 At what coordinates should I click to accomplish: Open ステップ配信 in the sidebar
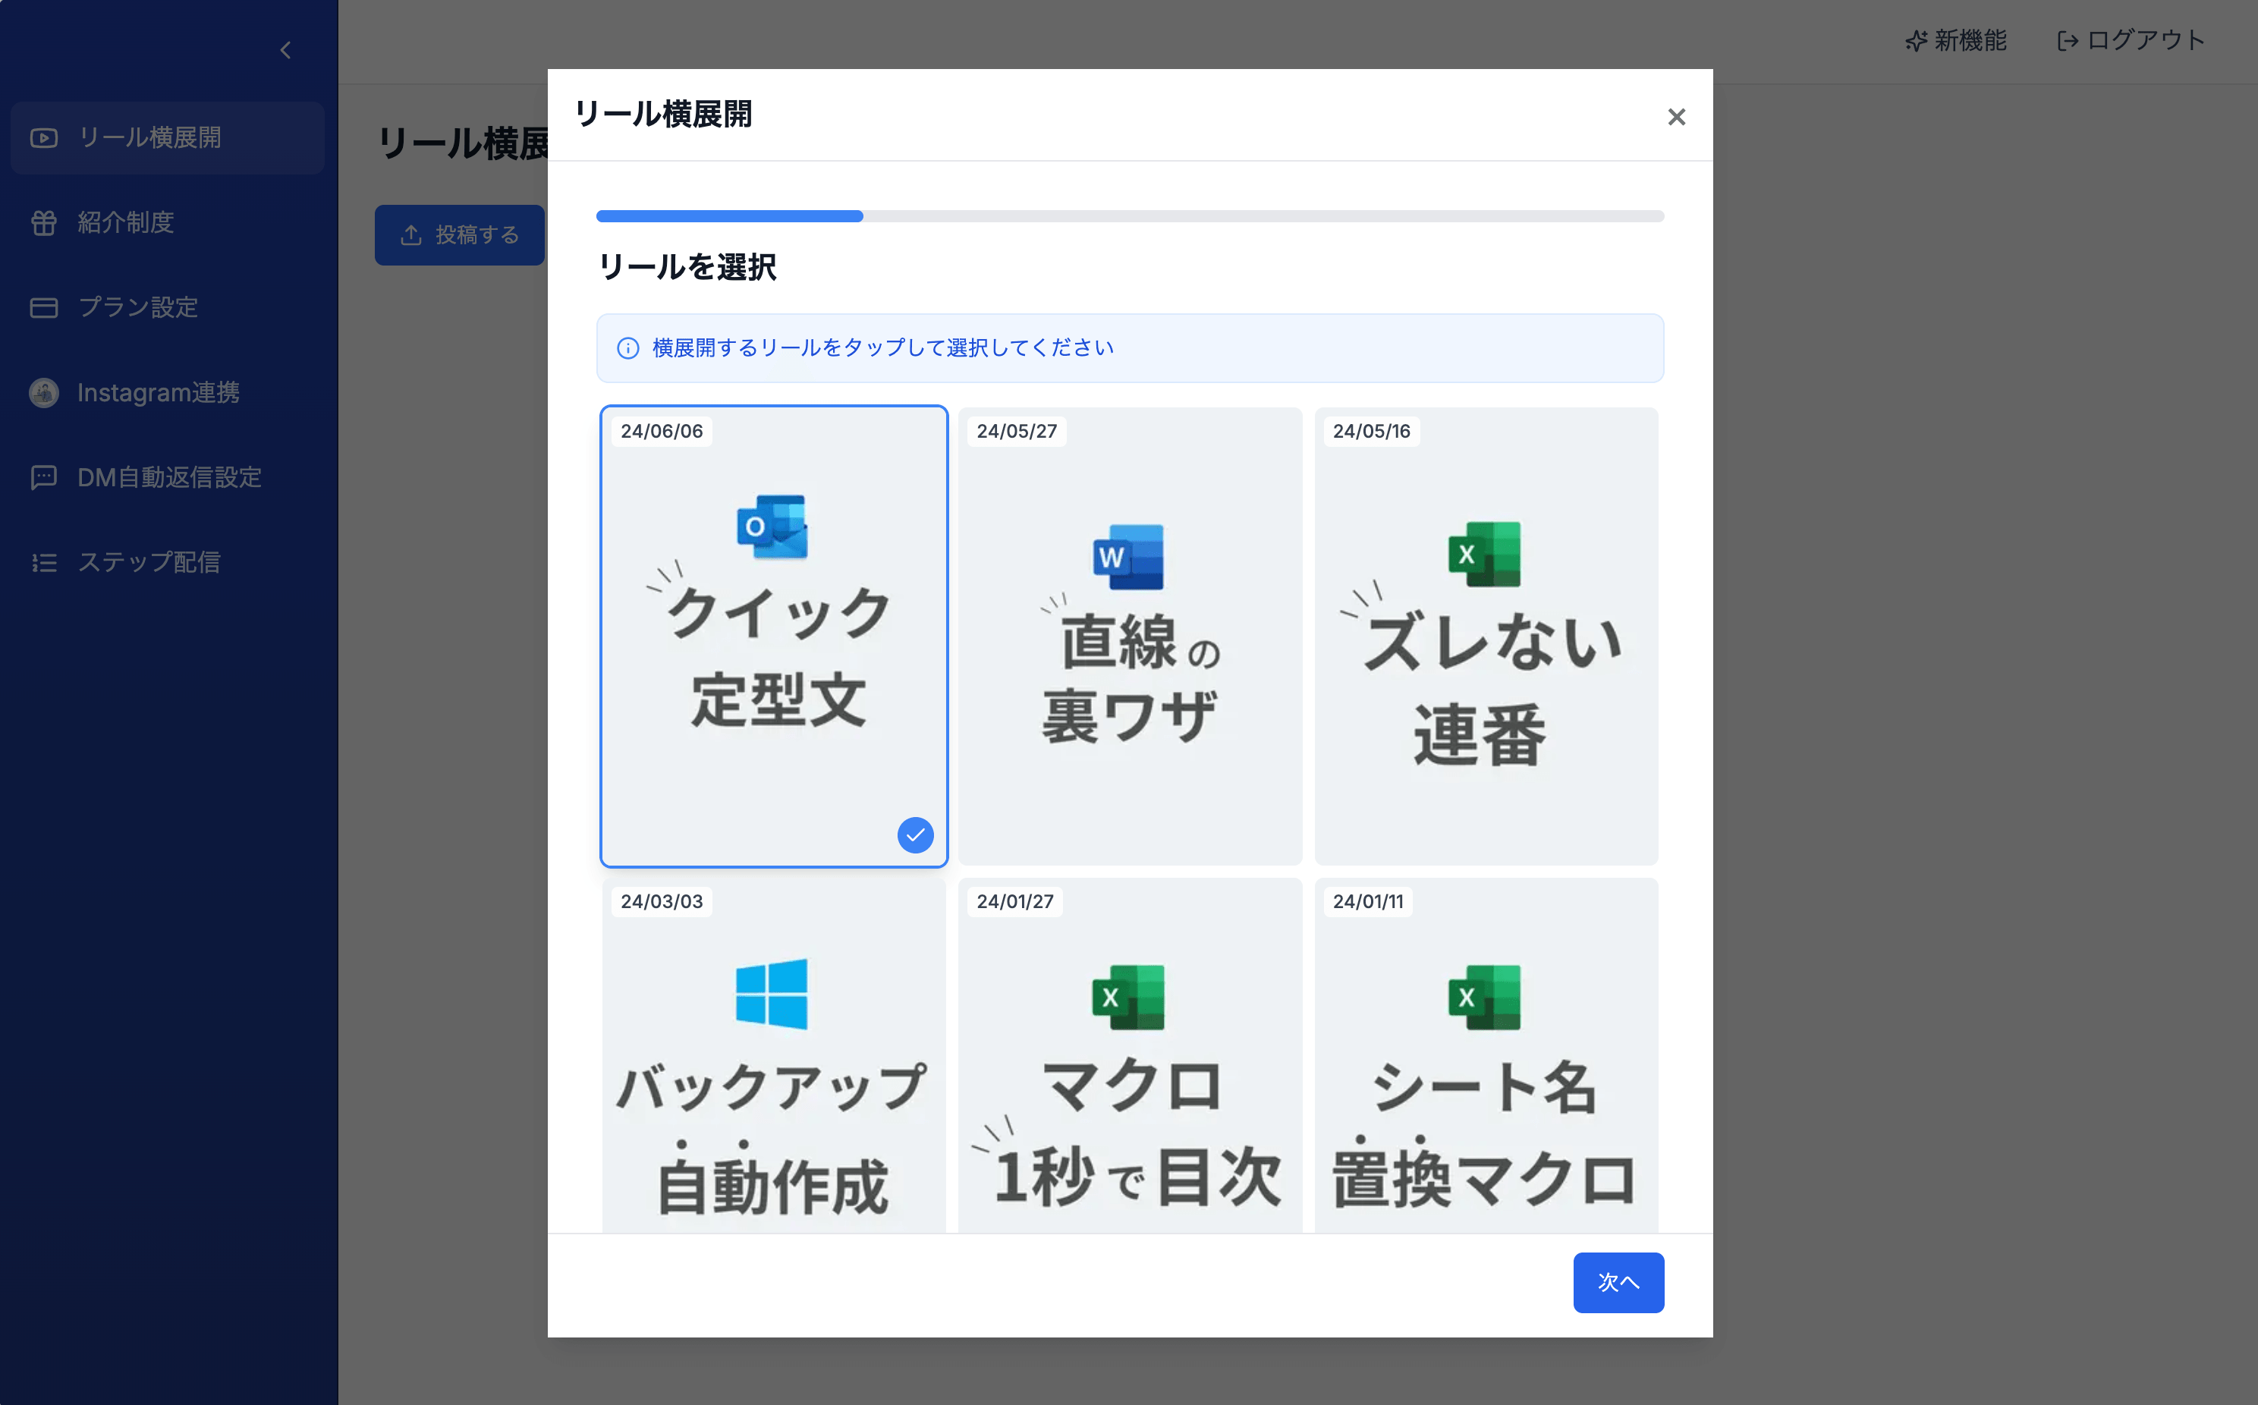coord(167,562)
